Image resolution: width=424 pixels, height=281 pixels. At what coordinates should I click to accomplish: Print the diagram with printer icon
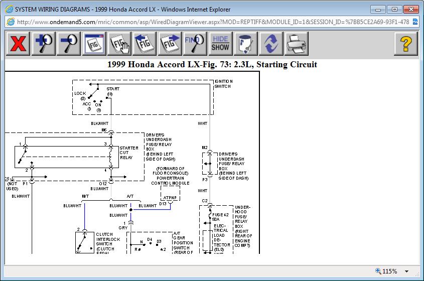point(296,44)
